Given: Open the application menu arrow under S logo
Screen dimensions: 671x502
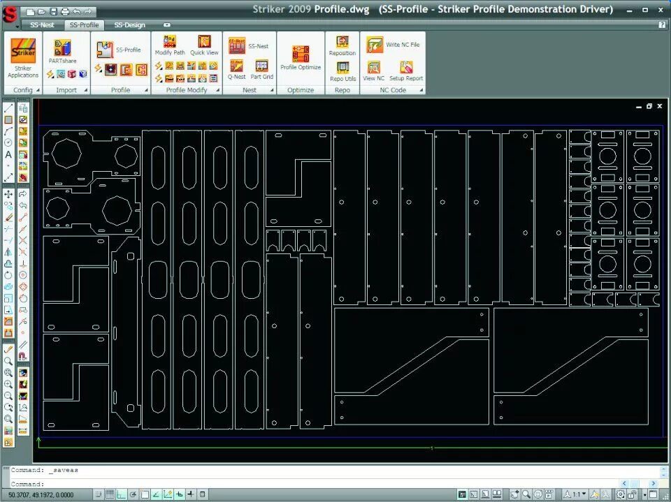Looking at the screenshot, I should coord(17,27).
